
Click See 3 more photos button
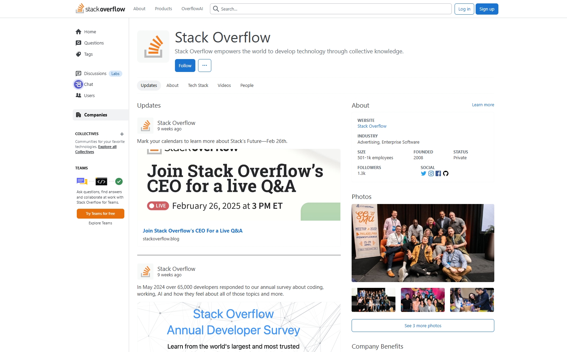[423, 326]
